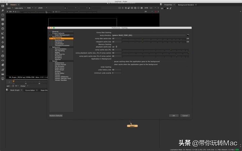Switch to the Properties tab
The height and width of the screenshot is (151, 242).
point(168,5)
